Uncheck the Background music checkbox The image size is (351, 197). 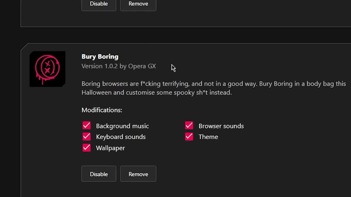tap(87, 126)
